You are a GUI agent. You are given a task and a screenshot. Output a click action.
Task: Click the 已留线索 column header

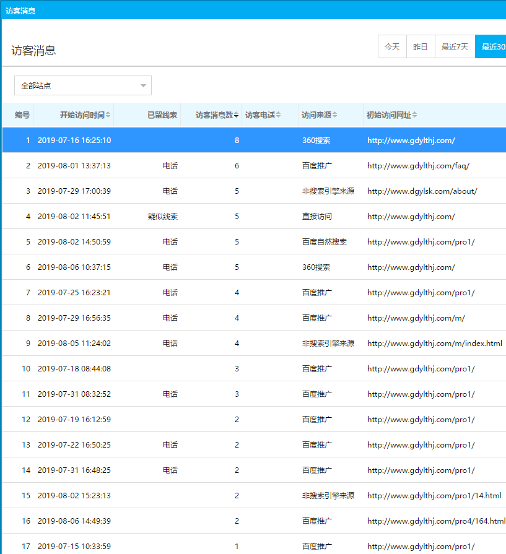tap(162, 115)
